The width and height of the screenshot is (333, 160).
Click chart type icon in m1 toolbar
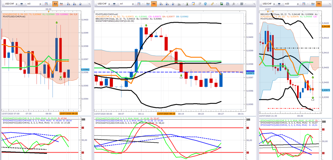tap(139, 4)
